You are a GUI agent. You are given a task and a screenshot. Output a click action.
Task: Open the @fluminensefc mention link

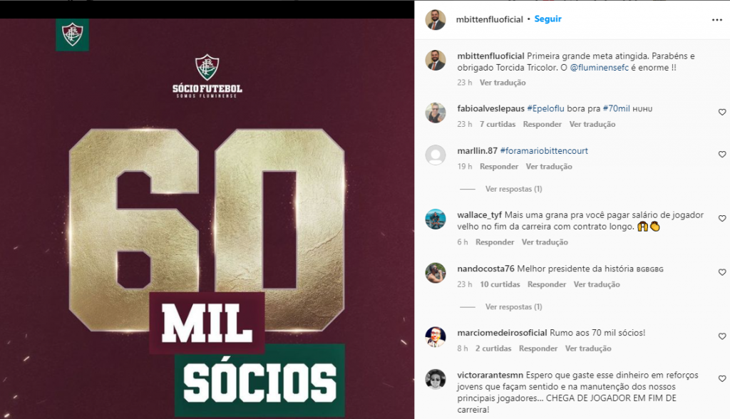click(x=599, y=68)
